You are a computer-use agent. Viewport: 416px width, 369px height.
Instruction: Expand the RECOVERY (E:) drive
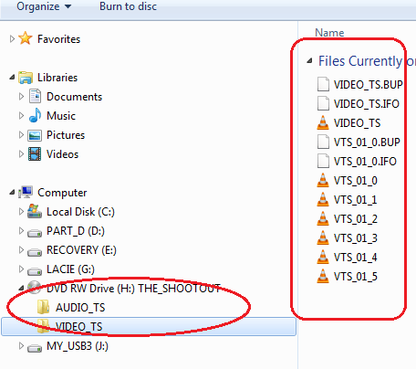tap(21, 250)
